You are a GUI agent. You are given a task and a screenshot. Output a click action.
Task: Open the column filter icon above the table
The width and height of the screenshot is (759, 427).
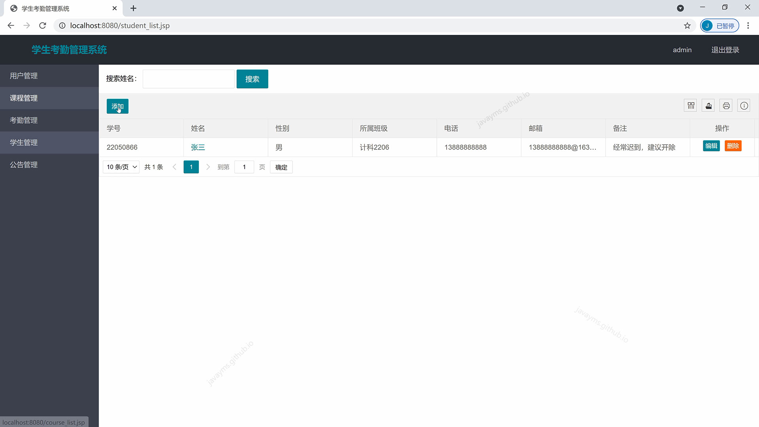[x=691, y=105]
